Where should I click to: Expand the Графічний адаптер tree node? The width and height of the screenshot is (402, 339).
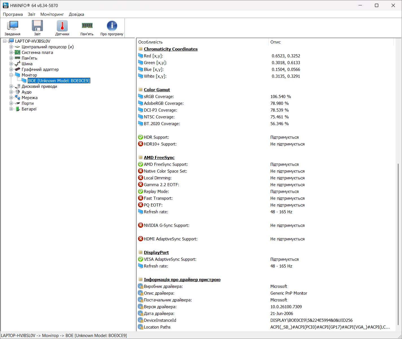click(11, 69)
